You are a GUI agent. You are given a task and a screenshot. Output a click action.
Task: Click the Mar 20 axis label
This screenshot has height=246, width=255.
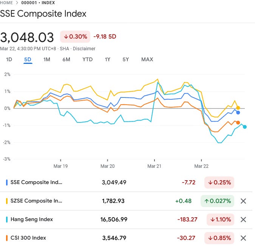point(108,166)
